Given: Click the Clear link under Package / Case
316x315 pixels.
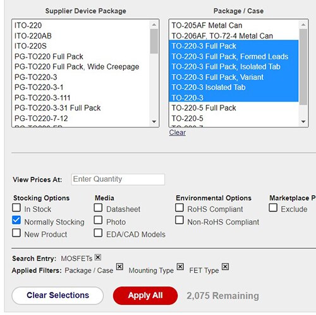Looking at the screenshot, I should [178, 133].
